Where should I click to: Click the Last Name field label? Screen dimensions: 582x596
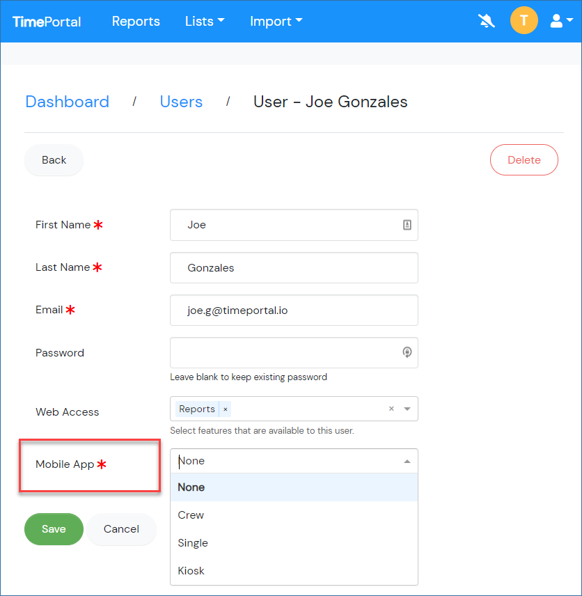pos(63,267)
